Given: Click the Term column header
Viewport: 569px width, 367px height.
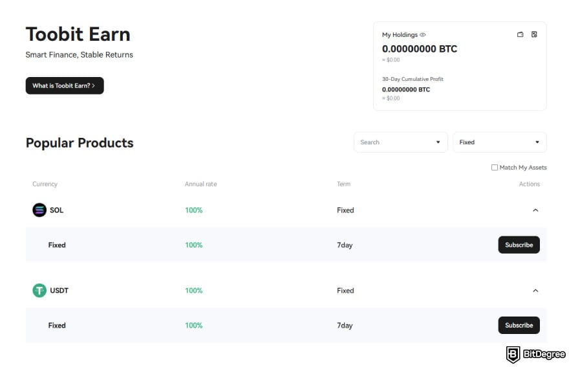Looking at the screenshot, I should (x=343, y=184).
